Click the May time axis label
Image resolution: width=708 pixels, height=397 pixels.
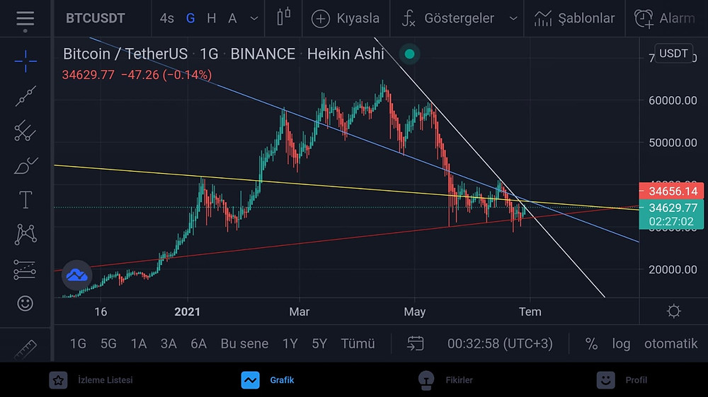pos(414,312)
